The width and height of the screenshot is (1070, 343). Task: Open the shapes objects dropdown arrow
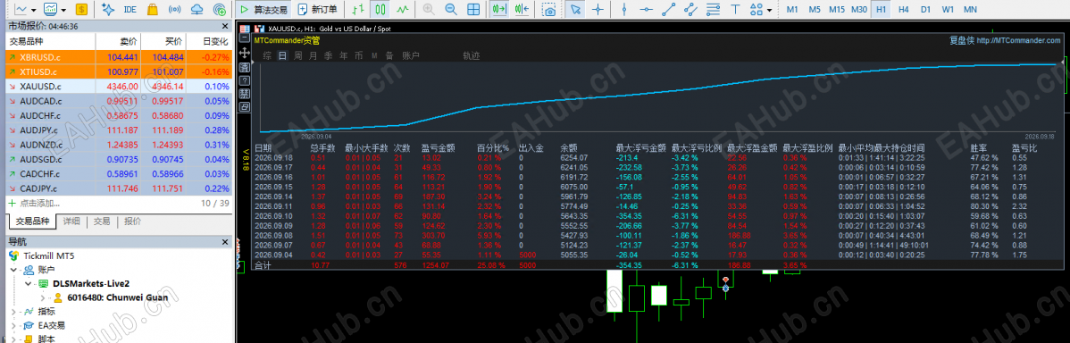point(770,10)
